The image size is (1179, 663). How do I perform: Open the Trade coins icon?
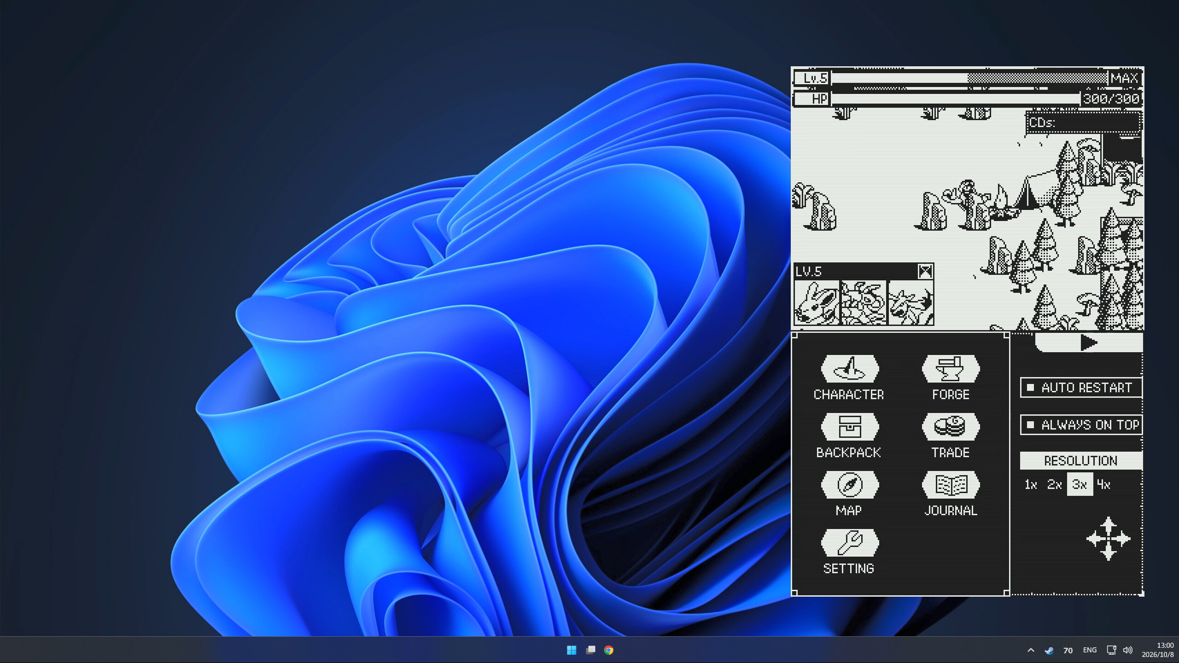click(951, 426)
